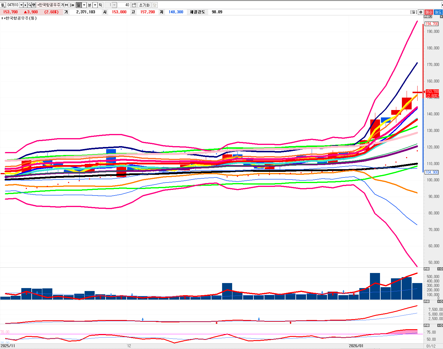Close the RSI indicator bottom panel

(x=441, y=326)
